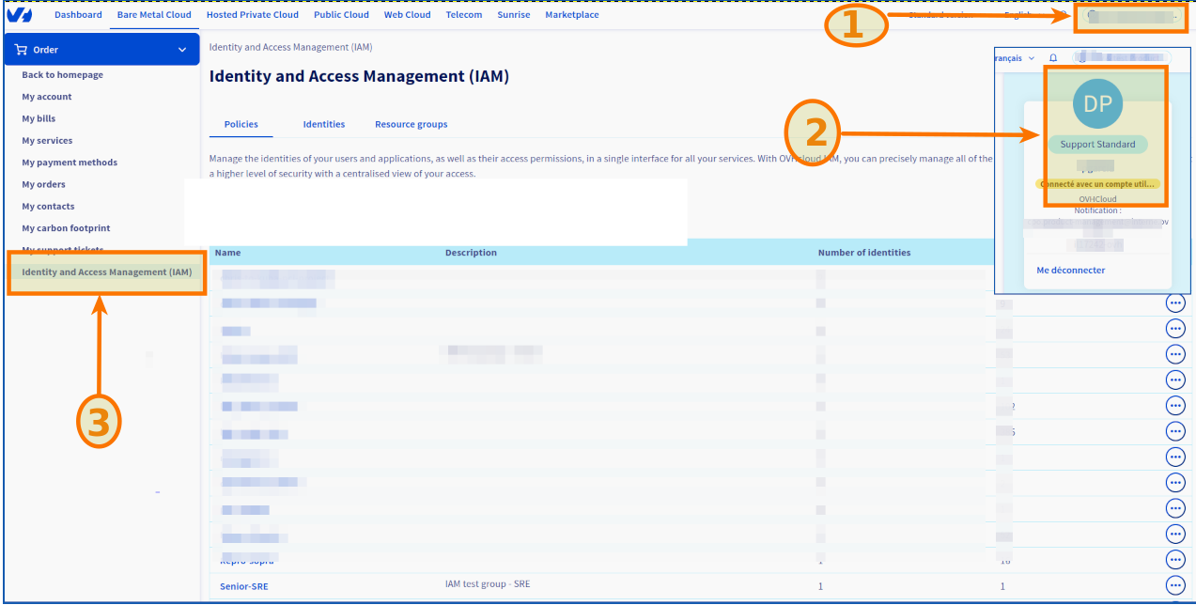1196x605 pixels.
Task: Click the Senior-SRE policy name
Action: pyautogui.click(x=243, y=586)
